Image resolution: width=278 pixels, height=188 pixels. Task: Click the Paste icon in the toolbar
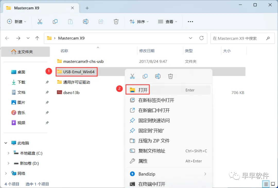coord(70,22)
